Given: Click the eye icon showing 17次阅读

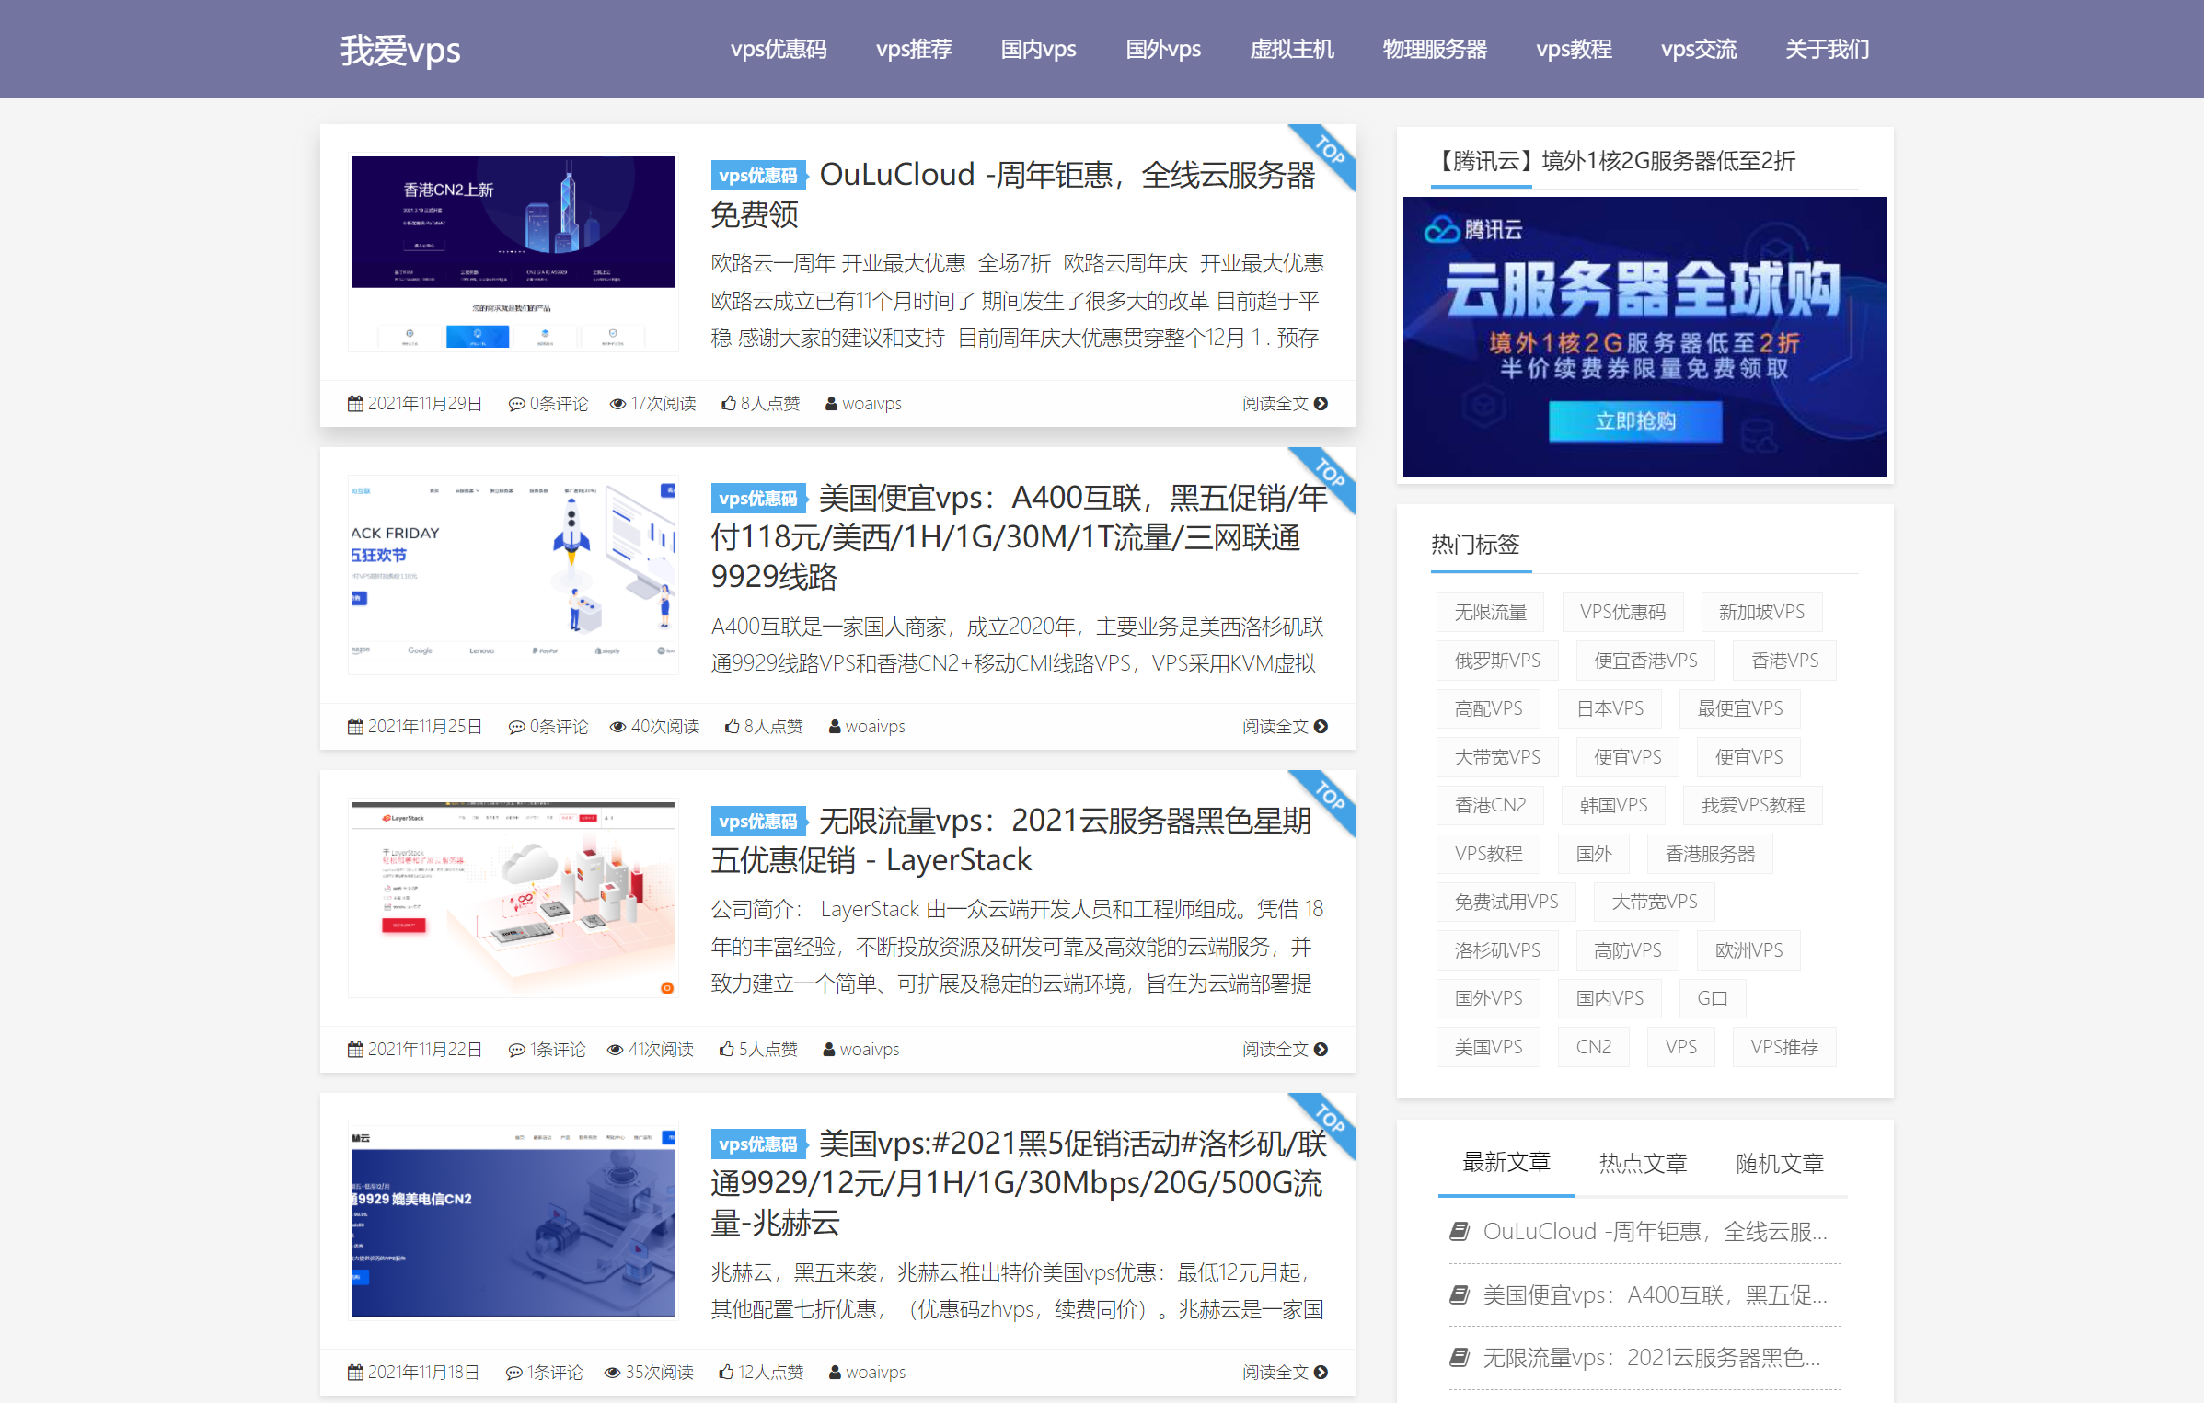Looking at the screenshot, I should click(617, 403).
